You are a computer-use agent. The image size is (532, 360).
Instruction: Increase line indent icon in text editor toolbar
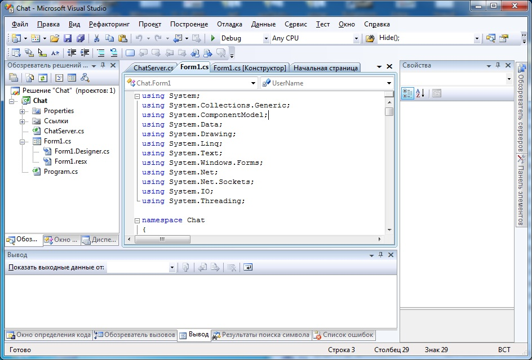click(85, 53)
